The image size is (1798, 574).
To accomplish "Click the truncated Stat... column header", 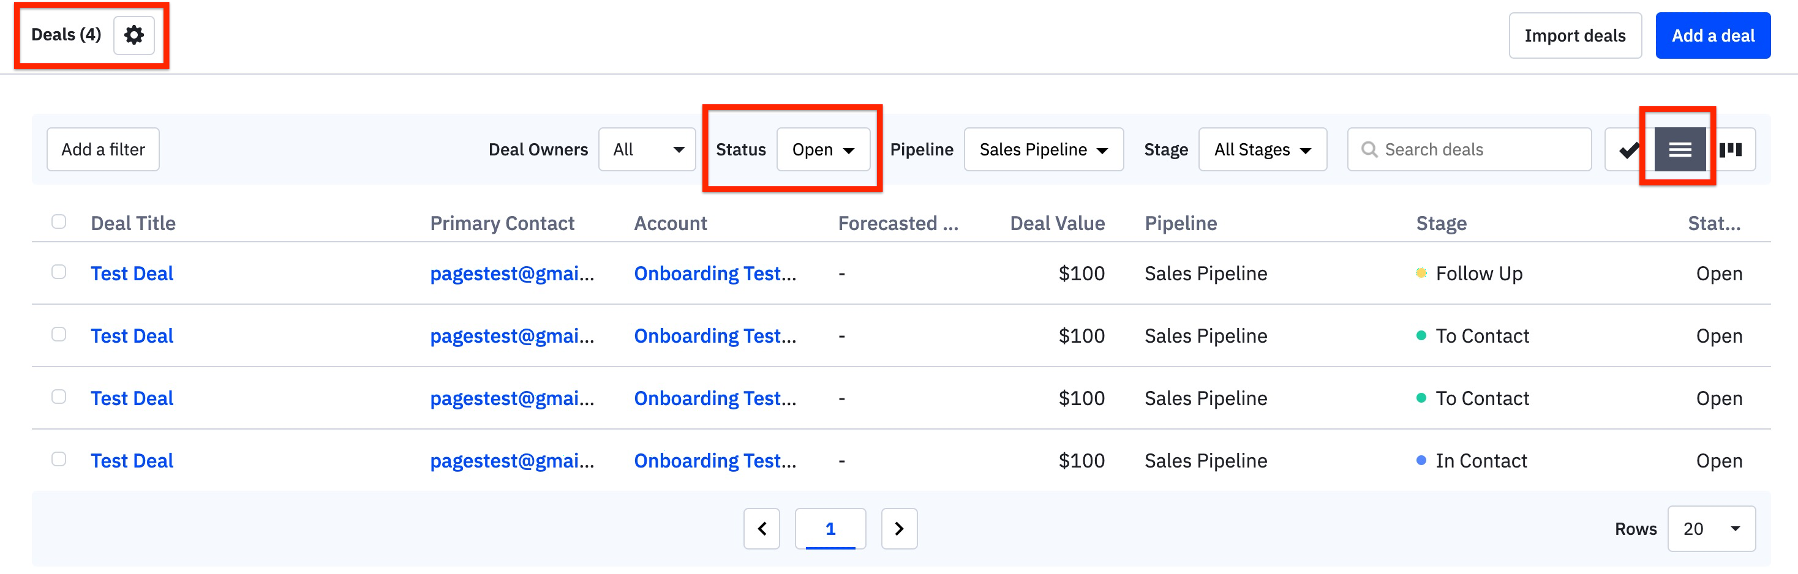I will tap(1714, 223).
